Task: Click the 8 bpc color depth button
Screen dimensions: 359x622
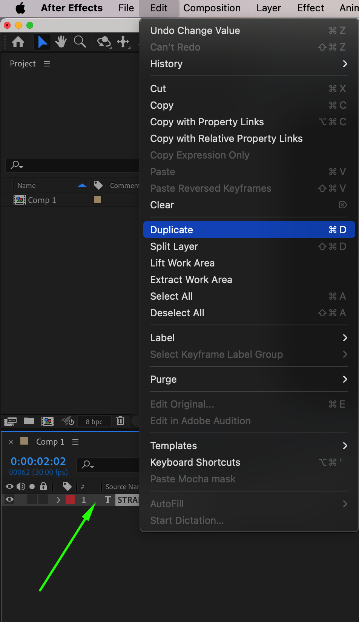Action: 94,422
